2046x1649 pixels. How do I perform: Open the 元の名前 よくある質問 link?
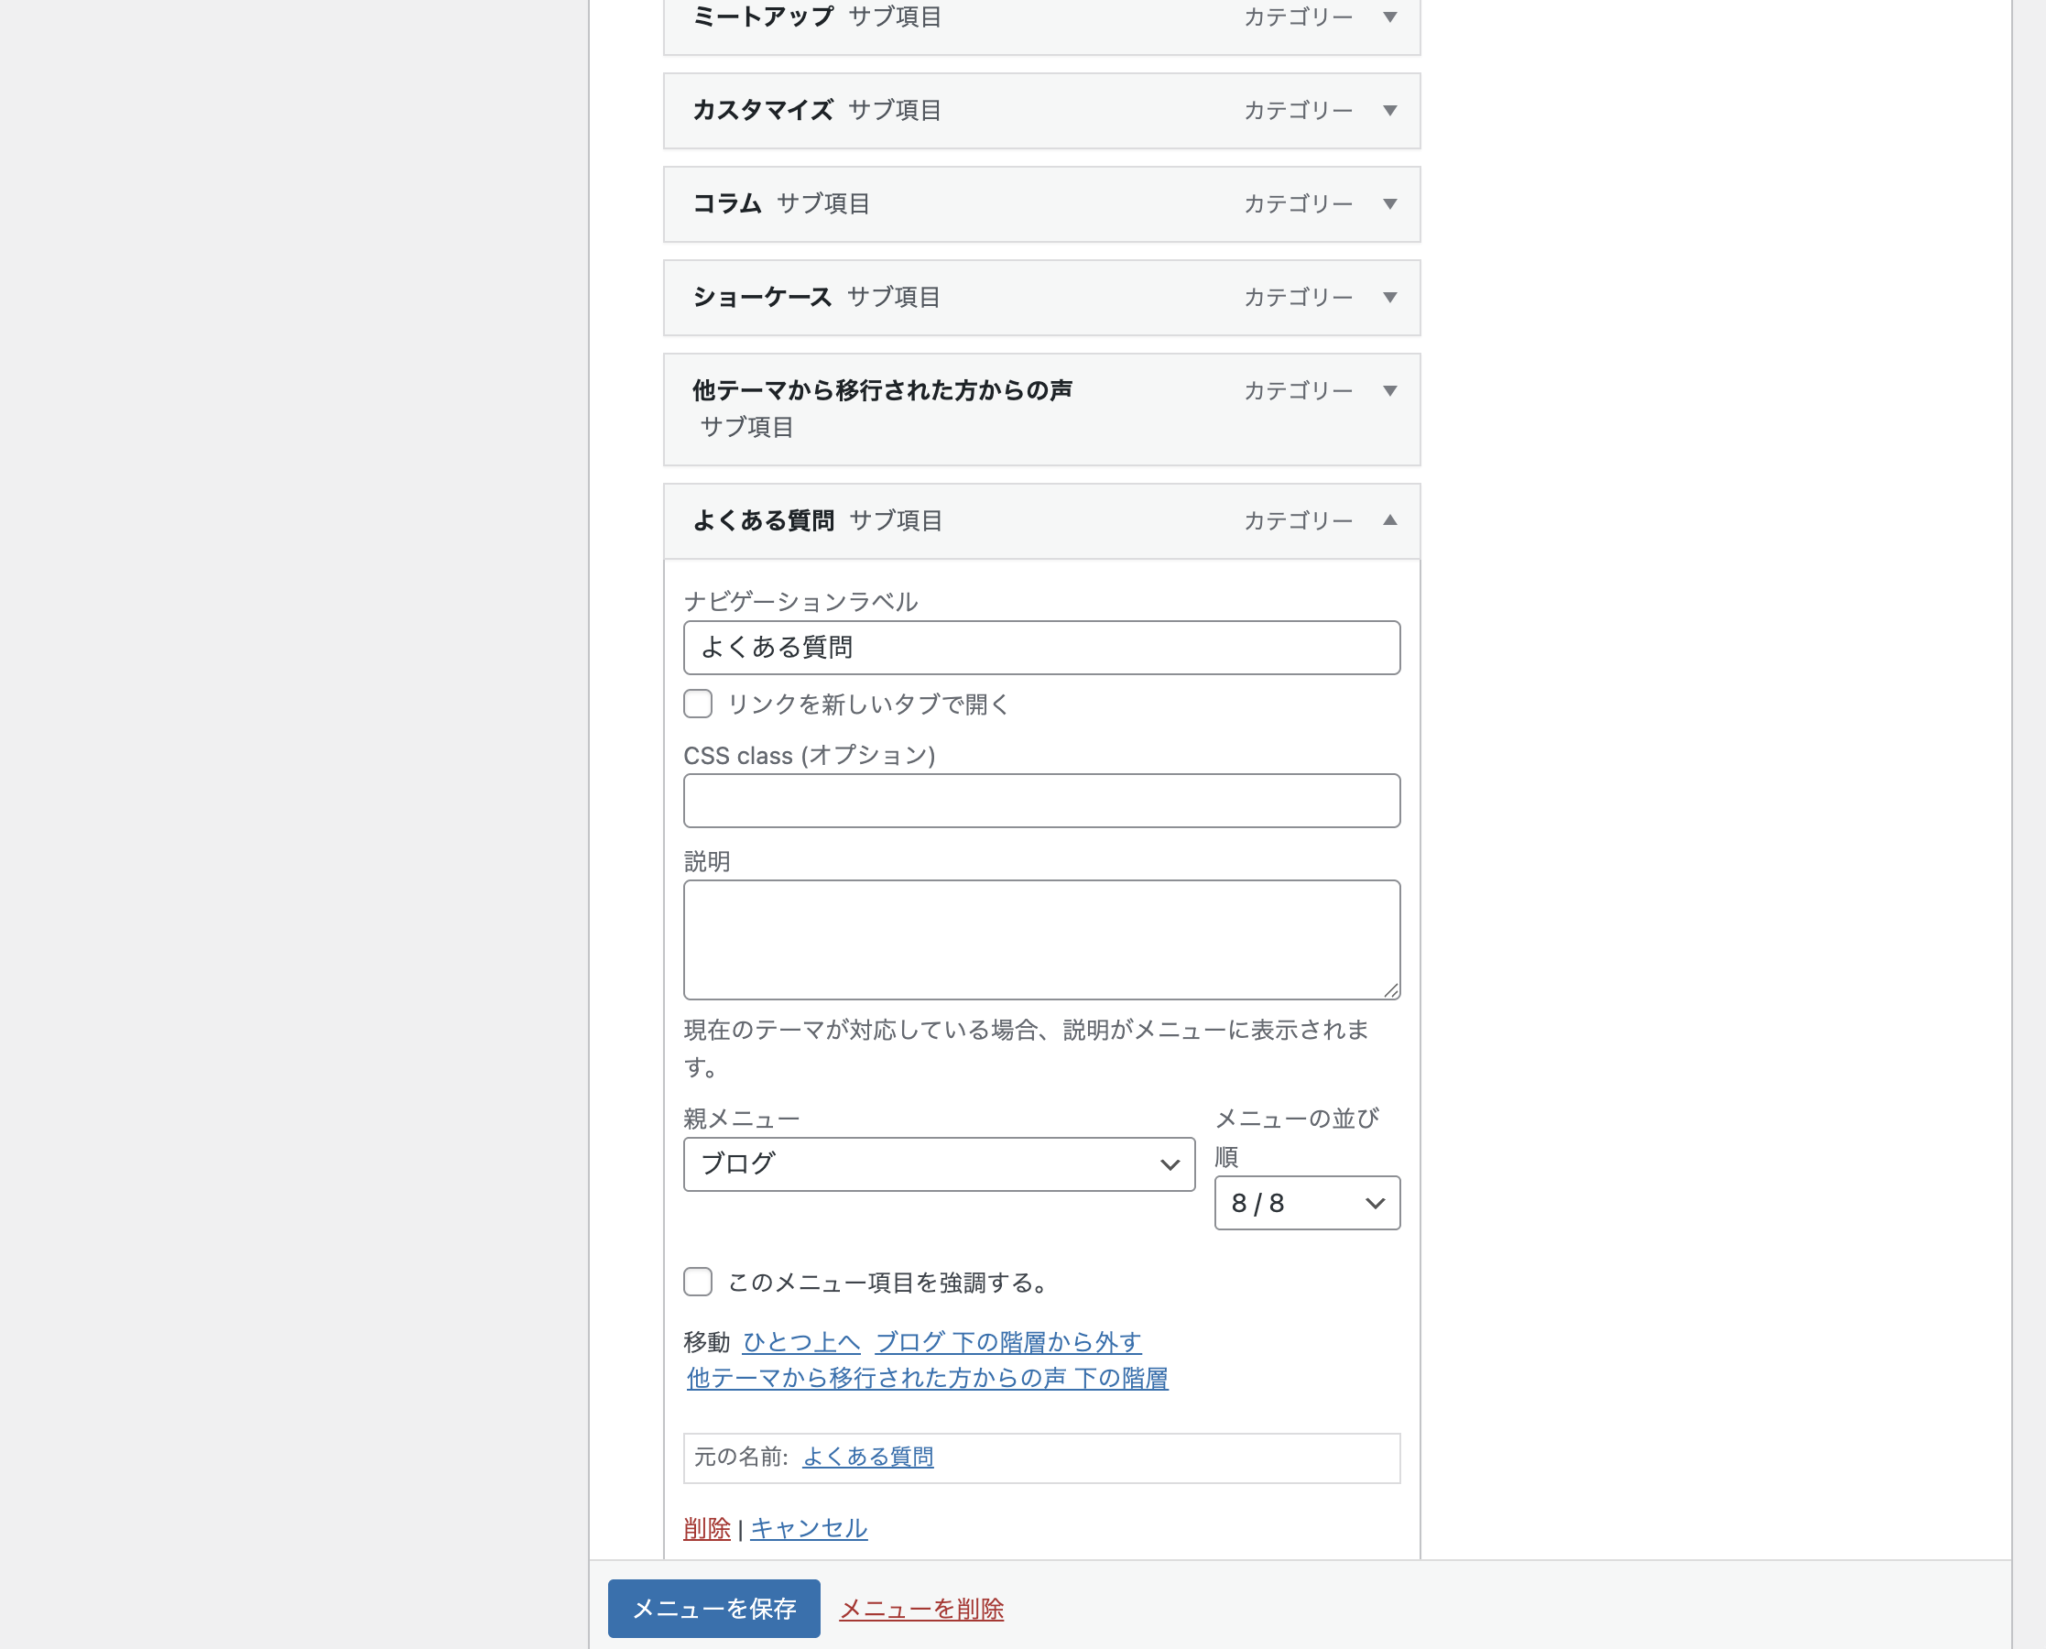tap(868, 1457)
